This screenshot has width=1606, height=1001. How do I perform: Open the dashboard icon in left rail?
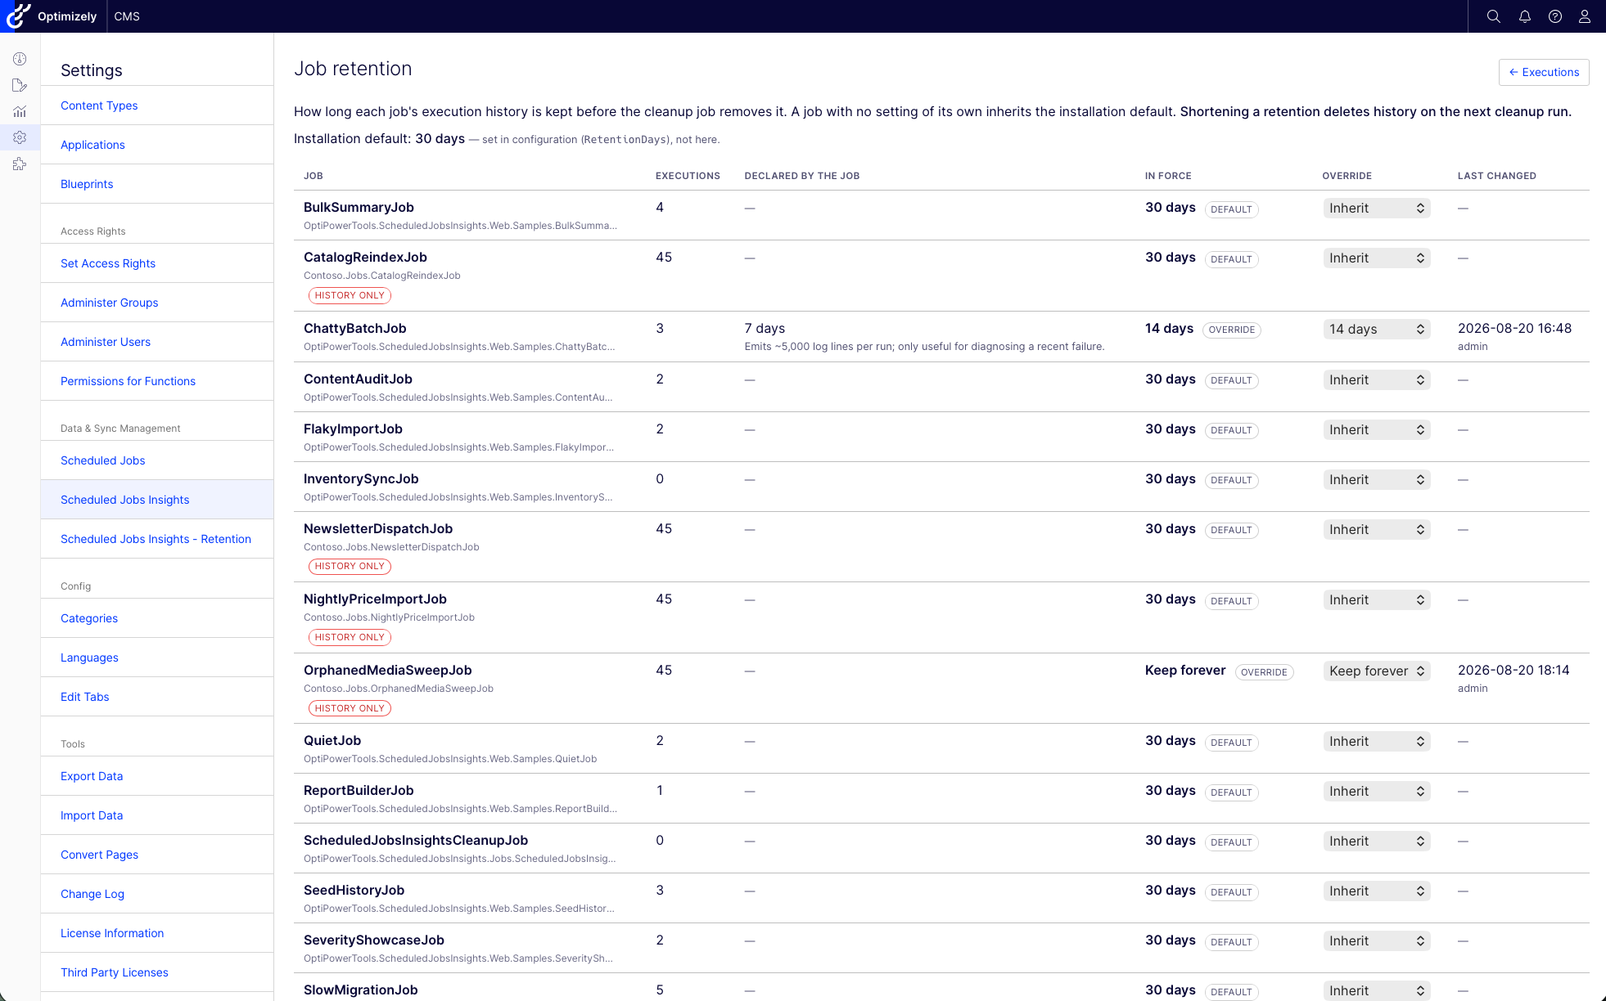tap(20, 59)
